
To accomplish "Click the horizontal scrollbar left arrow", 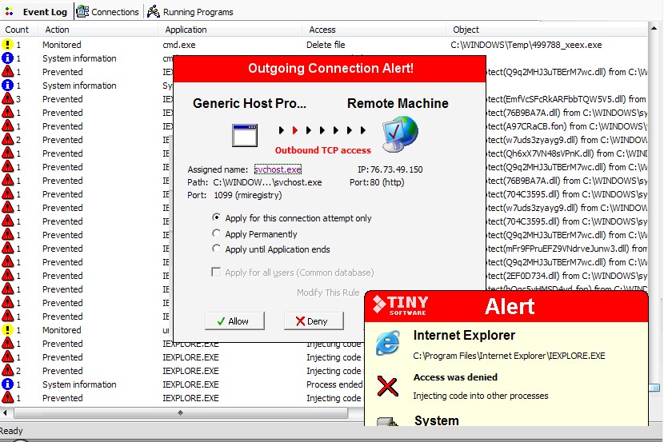I will pyautogui.click(x=5, y=412).
